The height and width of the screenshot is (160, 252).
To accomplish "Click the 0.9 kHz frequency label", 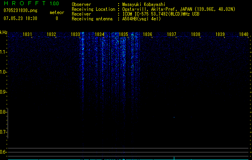I will click(3, 92).
